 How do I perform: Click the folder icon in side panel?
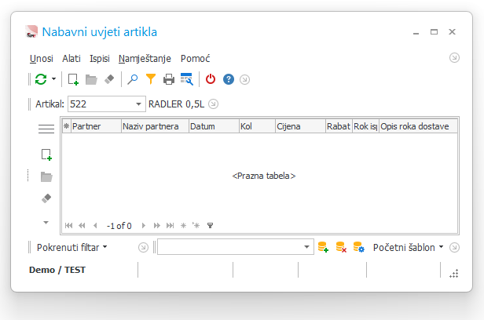click(x=46, y=176)
